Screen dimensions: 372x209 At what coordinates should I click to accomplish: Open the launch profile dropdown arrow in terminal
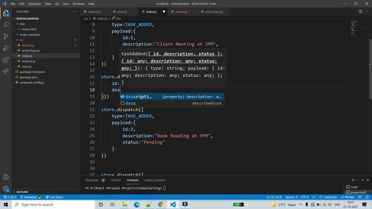[x=357, y=180]
